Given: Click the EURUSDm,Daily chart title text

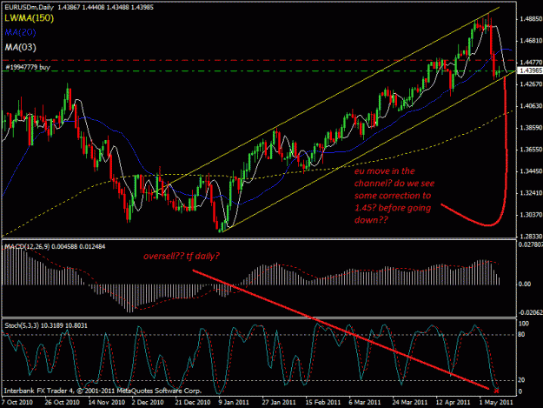Looking at the screenshot, I should tap(29, 7).
